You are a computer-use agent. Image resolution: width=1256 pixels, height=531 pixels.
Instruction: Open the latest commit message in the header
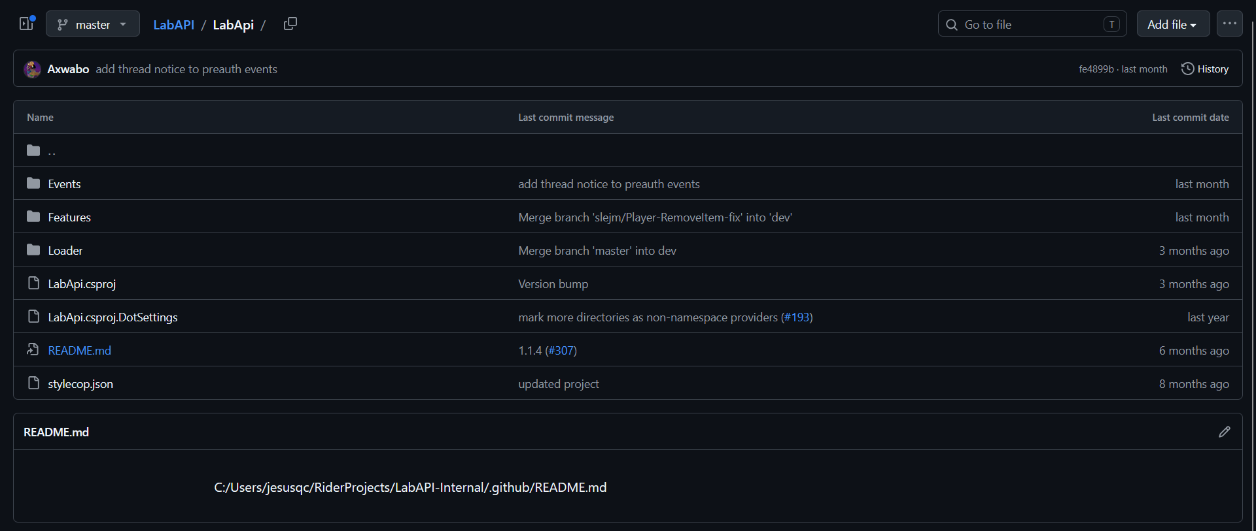tap(186, 69)
